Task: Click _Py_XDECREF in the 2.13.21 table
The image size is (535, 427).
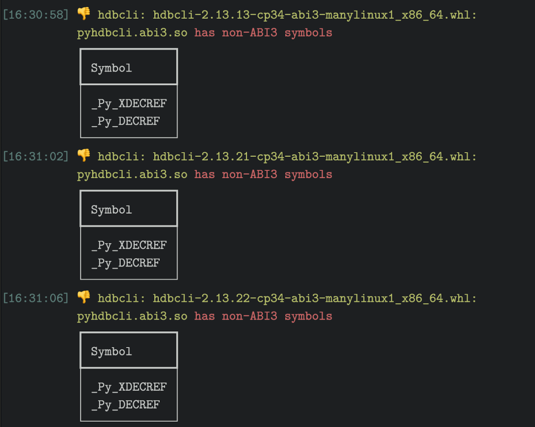Action: (x=129, y=245)
